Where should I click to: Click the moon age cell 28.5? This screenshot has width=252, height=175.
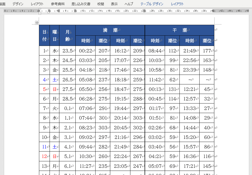click(67, 99)
